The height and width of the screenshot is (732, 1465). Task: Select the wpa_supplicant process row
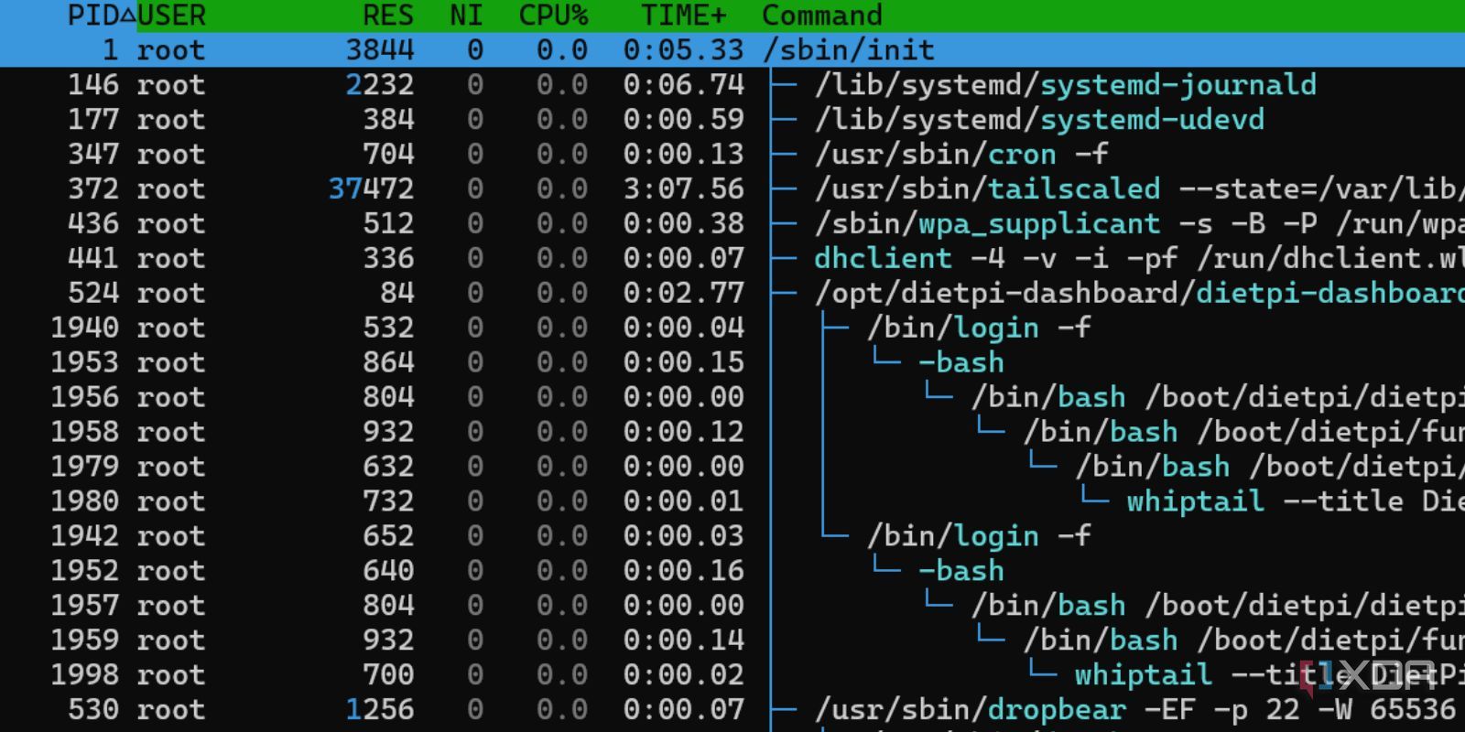732,224
